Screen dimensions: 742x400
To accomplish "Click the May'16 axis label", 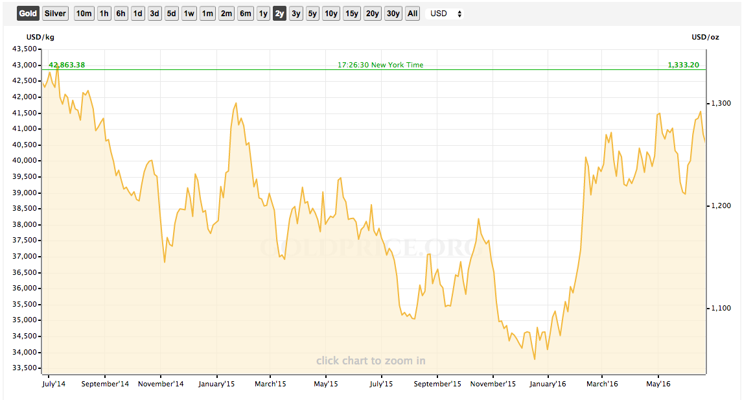I will click(x=658, y=383).
